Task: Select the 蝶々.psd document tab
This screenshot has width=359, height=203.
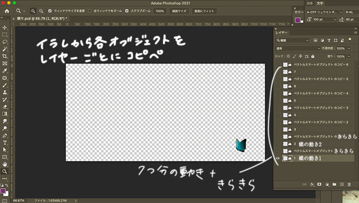Action: [x=42, y=19]
